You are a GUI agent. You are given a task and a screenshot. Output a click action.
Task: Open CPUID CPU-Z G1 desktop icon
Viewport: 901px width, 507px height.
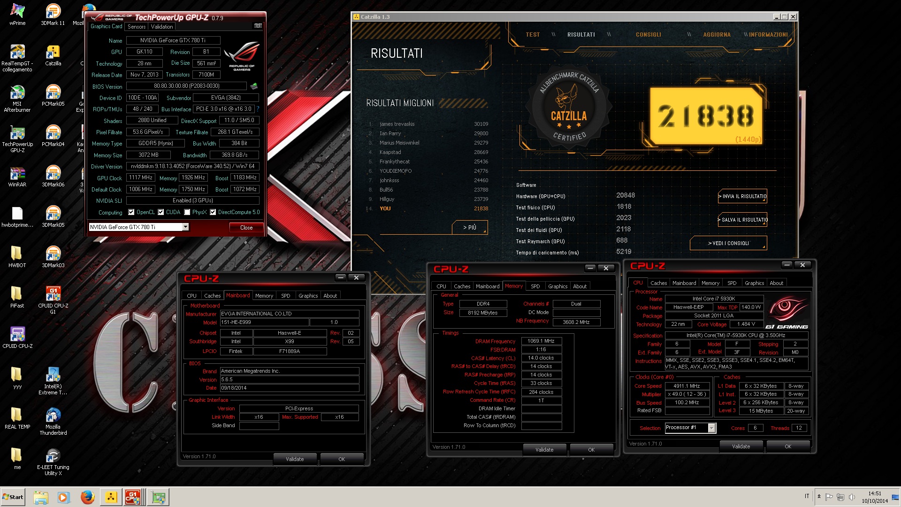(53, 300)
